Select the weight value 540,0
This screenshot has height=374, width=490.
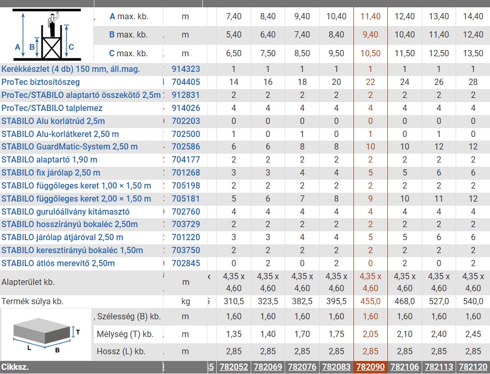pyautogui.click(x=473, y=301)
